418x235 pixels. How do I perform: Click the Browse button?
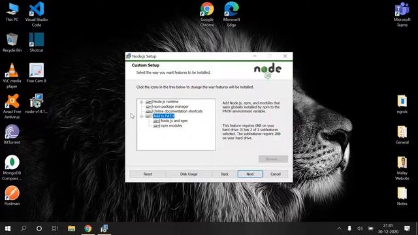273,159
